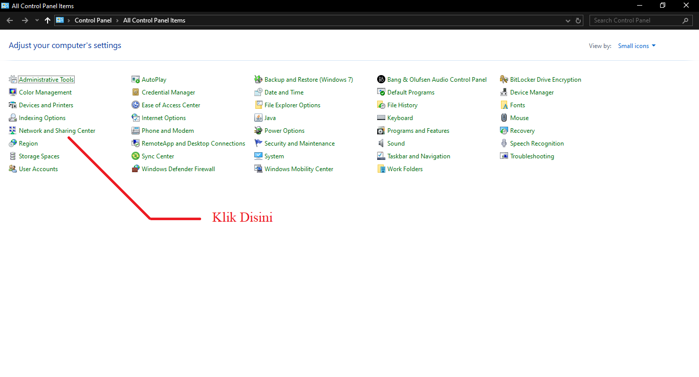
Task: Open Administrative Tools icon
Action: point(13,80)
